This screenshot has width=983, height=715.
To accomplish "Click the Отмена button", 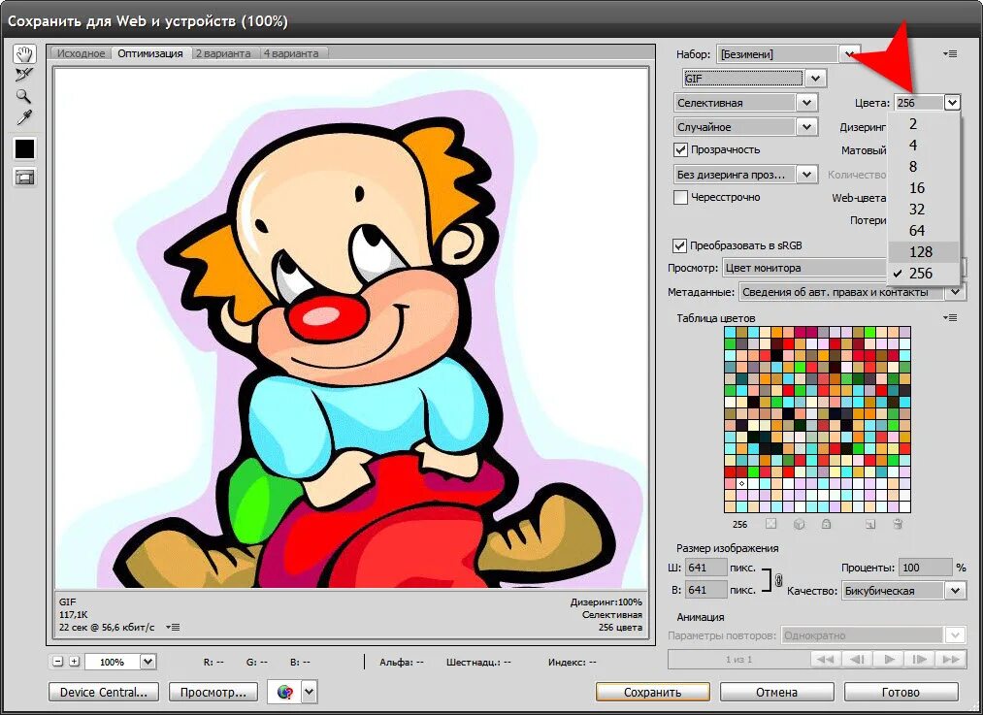I will [x=776, y=692].
